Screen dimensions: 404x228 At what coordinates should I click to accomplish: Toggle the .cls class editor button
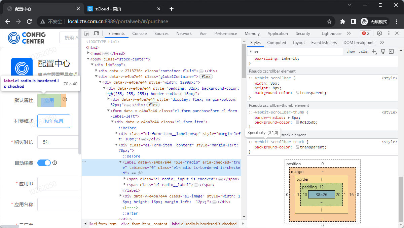coord(363,51)
